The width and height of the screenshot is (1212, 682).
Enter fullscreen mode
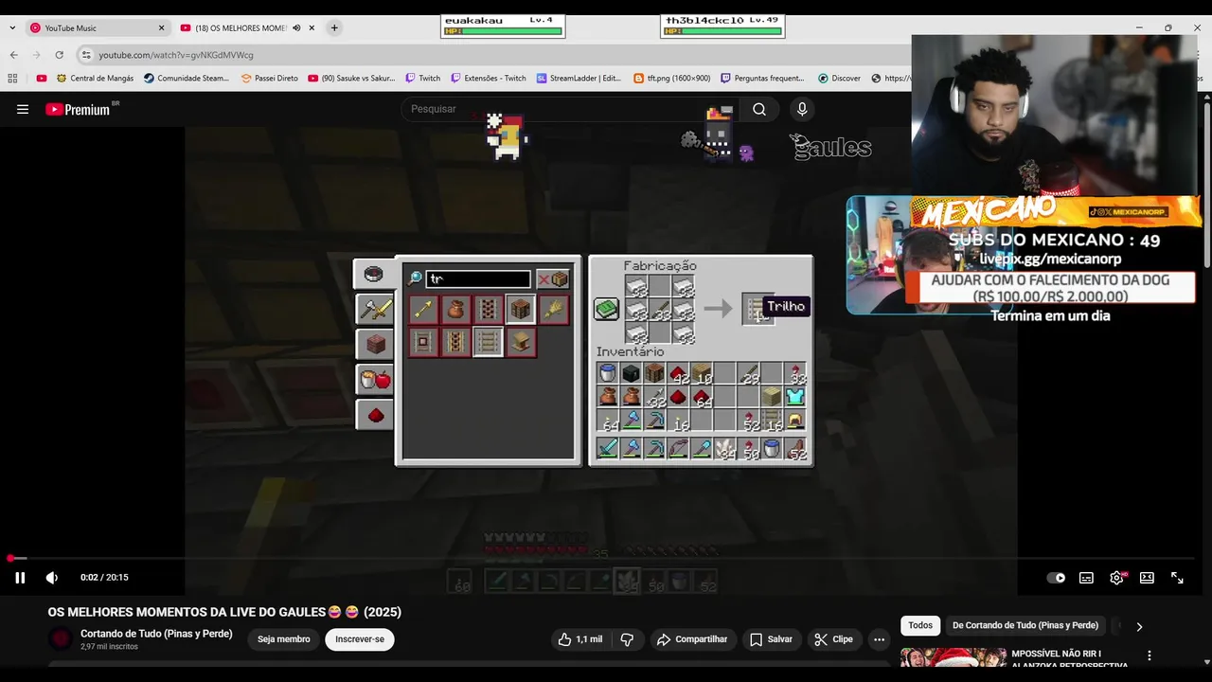tap(1177, 578)
